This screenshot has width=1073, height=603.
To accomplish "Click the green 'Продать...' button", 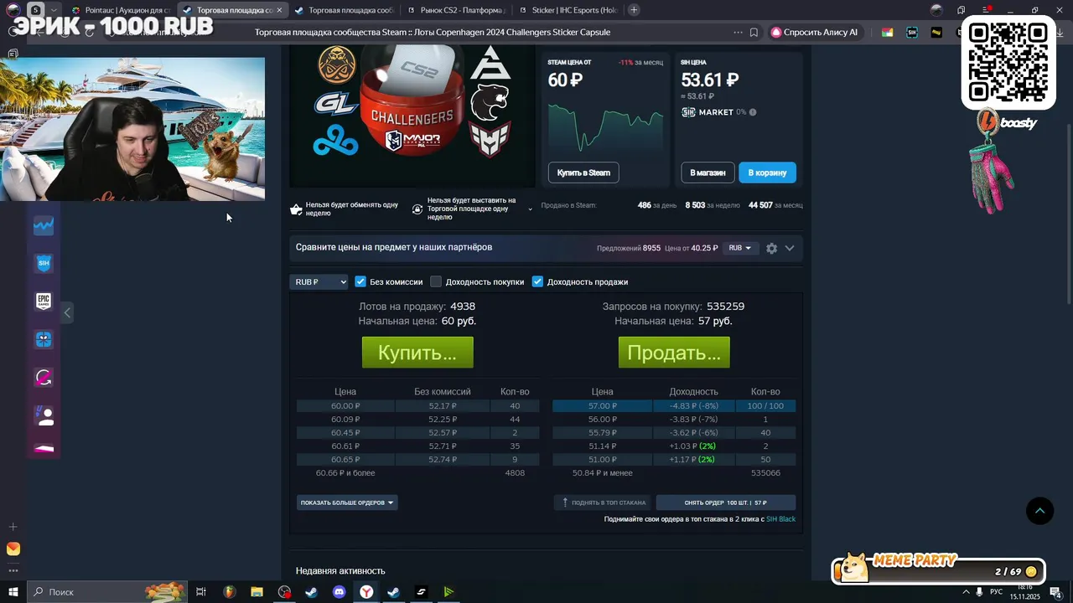I will tap(674, 353).
